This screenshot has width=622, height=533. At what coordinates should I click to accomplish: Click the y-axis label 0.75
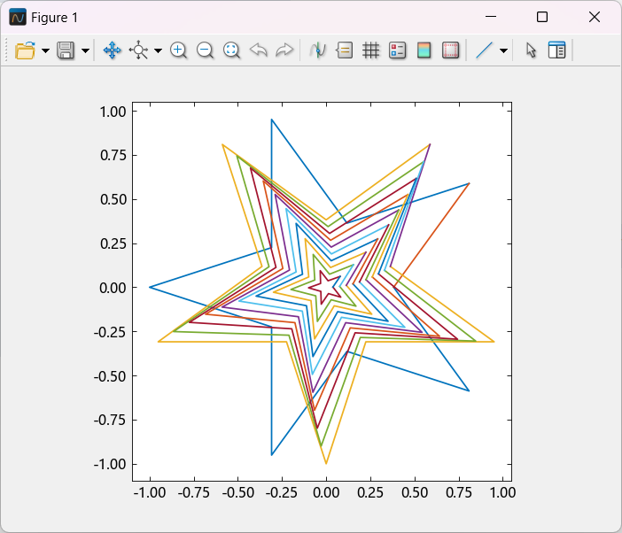click(113, 155)
